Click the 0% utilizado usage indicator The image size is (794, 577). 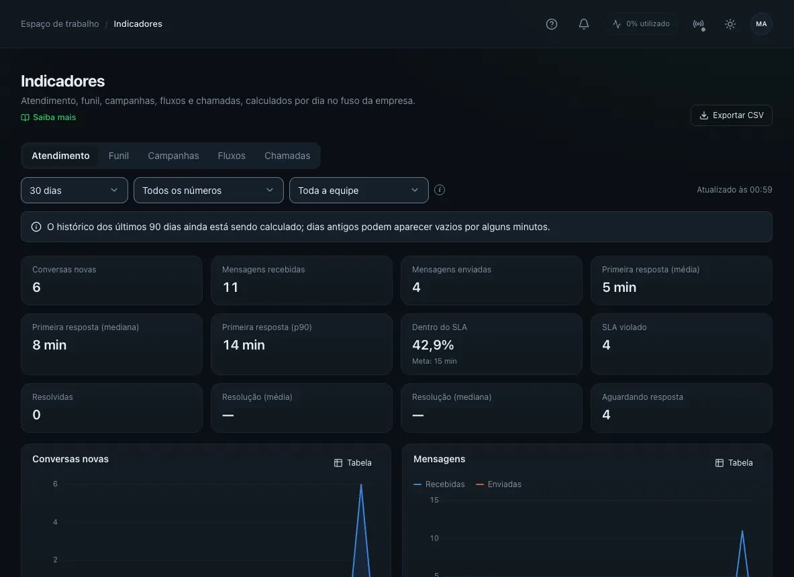coord(641,23)
